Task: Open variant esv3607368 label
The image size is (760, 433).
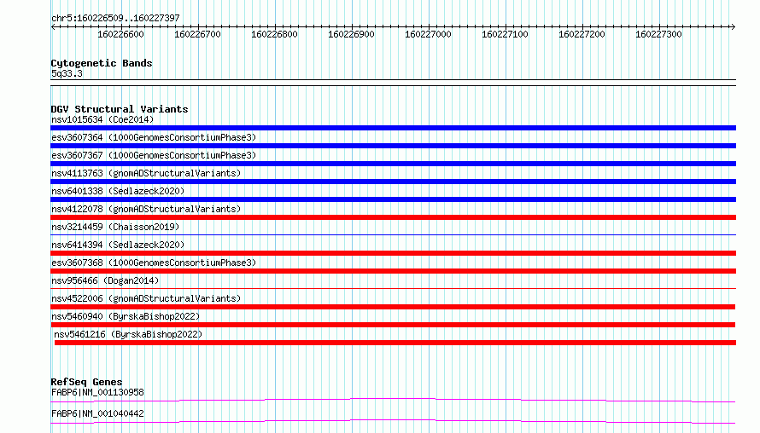Action: tap(154, 263)
